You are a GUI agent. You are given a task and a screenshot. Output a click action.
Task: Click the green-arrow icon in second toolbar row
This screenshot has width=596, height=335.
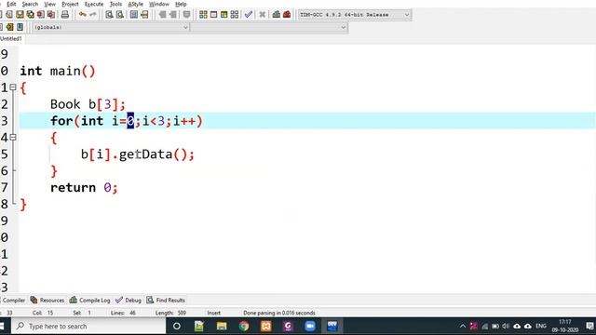[9, 27]
